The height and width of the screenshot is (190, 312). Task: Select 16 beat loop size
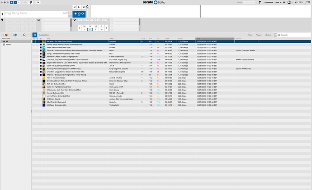(x=101, y=30)
